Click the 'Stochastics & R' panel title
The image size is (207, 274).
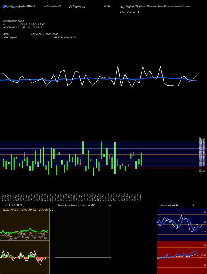[x=169, y=205]
